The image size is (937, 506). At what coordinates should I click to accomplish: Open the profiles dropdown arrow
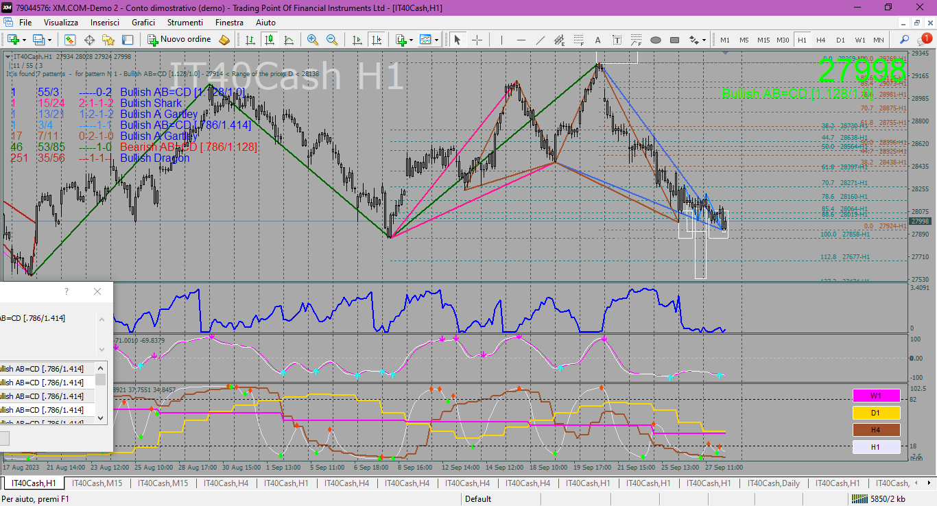(49, 40)
